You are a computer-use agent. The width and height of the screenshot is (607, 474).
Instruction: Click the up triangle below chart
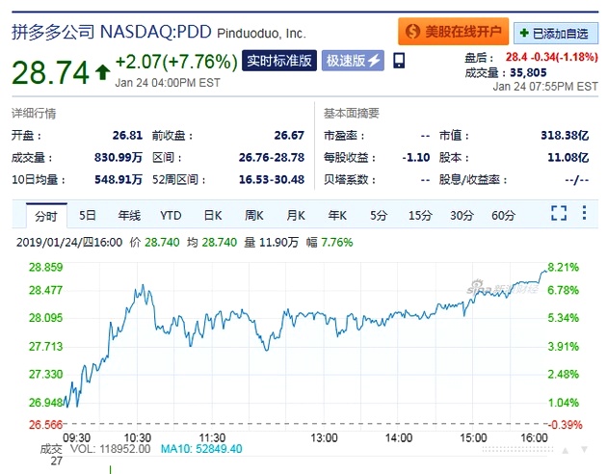pos(566,450)
